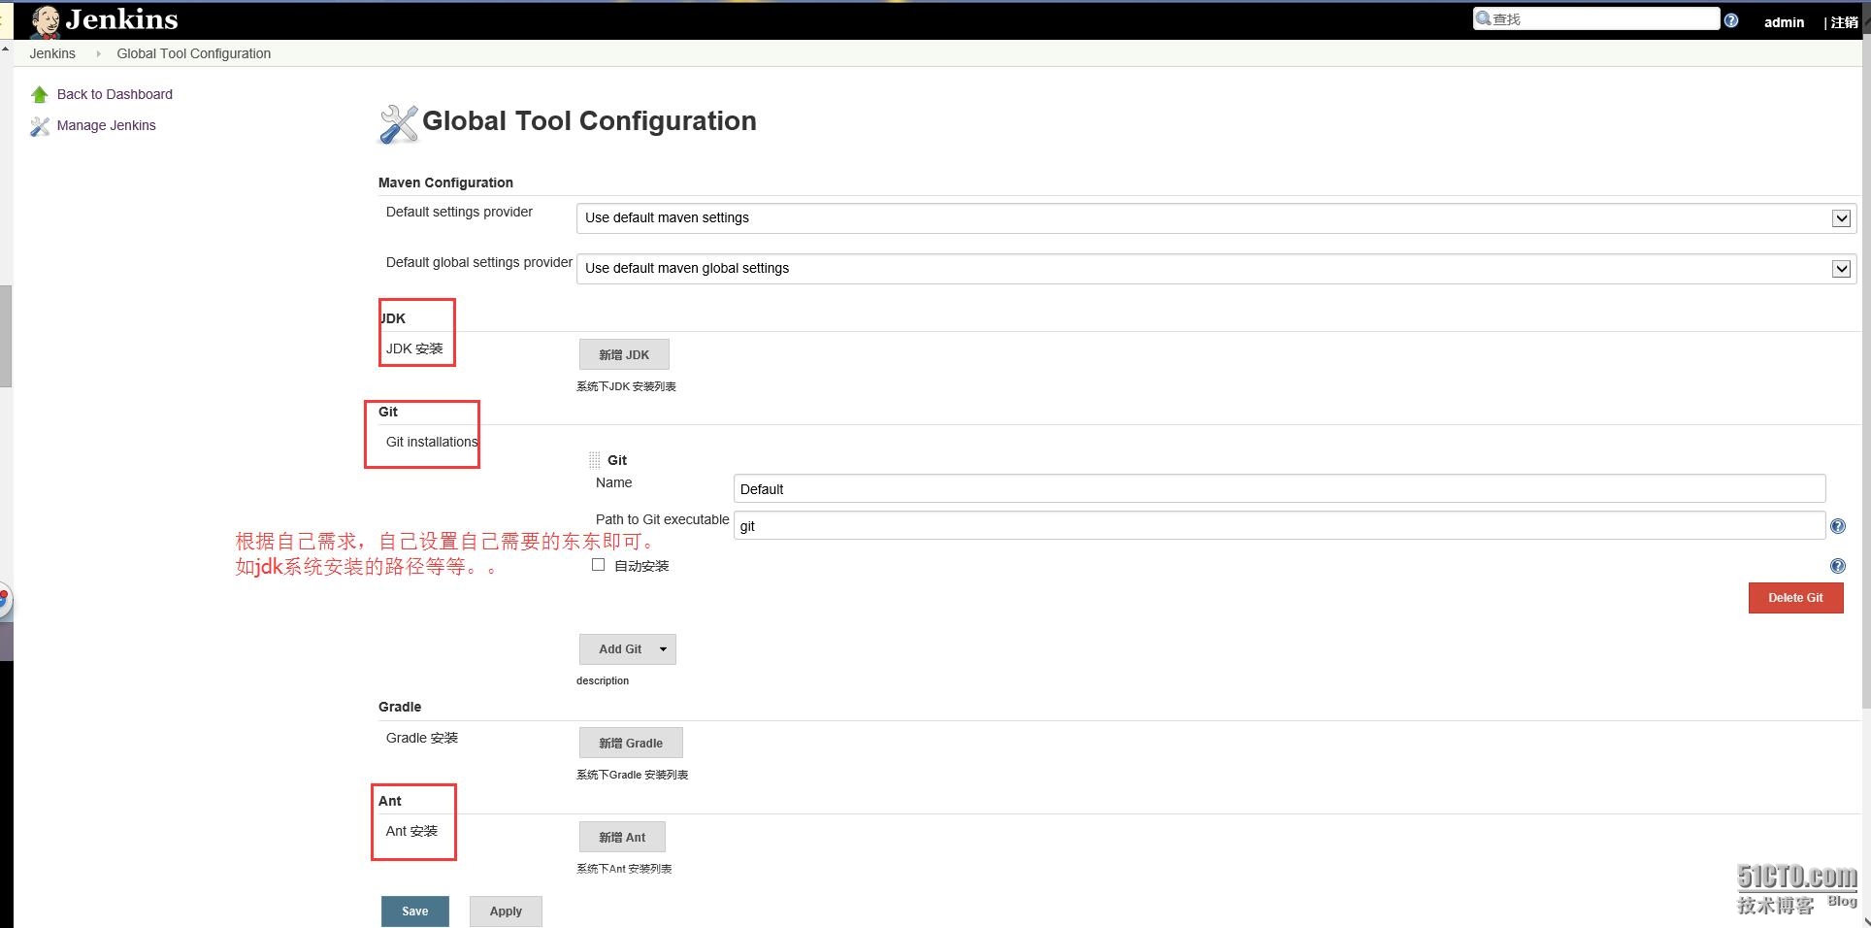Image resolution: width=1871 pixels, height=928 pixels.
Task: Click the Git installations label
Action: (432, 442)
